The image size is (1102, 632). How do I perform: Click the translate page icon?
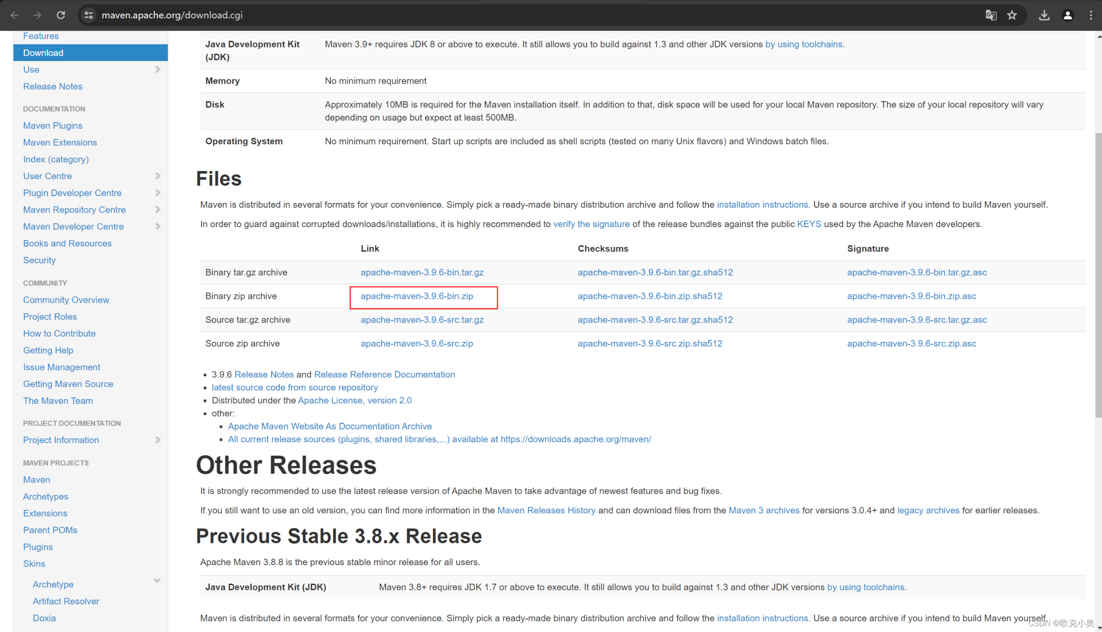pos(990,15)
